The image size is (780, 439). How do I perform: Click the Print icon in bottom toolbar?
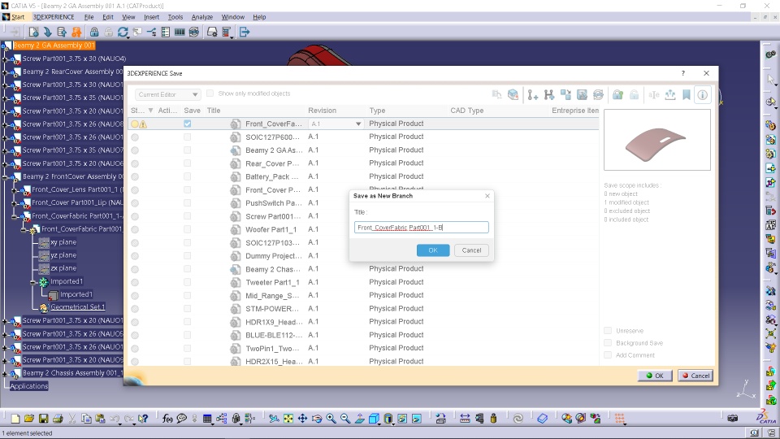click(x=58, y=419)
